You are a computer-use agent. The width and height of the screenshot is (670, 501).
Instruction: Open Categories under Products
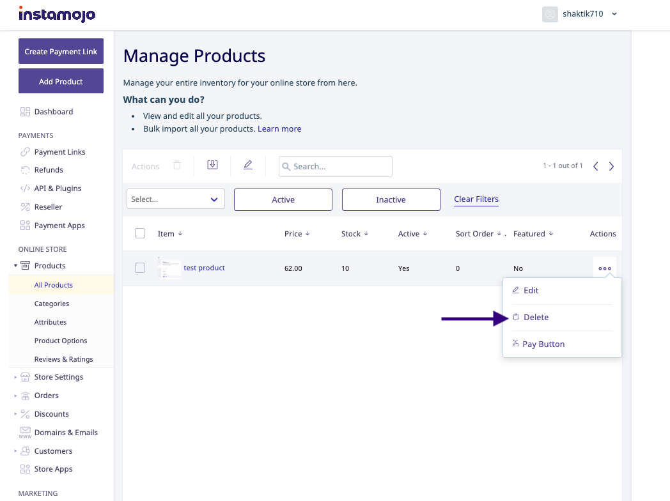point(52,304)
